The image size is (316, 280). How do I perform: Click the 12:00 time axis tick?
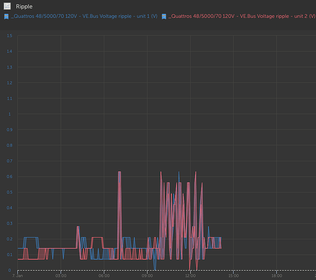(x=190, y=276)
